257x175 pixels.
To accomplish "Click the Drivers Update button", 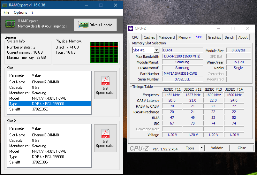I will [x=95, y=25].
